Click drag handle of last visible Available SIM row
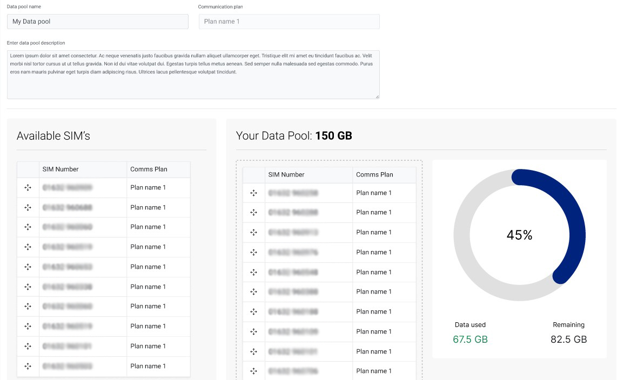This screenshot has width=617, height=380. coord(28,366)
